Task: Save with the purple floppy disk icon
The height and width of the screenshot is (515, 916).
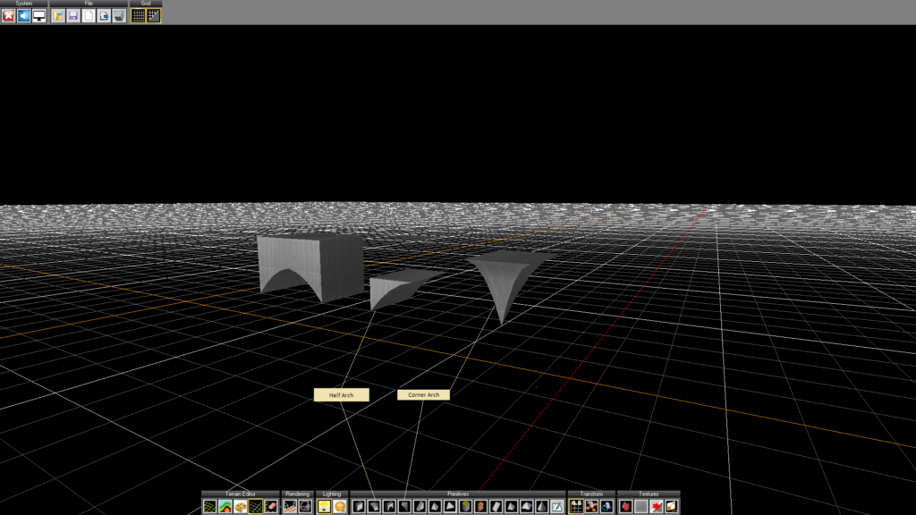Action: pyautogui.click(x=73, y=16)
